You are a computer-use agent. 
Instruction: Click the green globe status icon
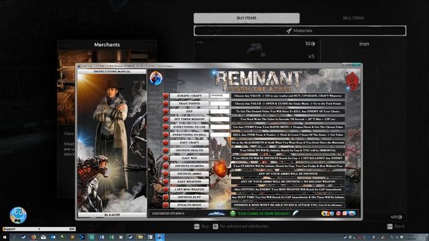tap(233, 214)
